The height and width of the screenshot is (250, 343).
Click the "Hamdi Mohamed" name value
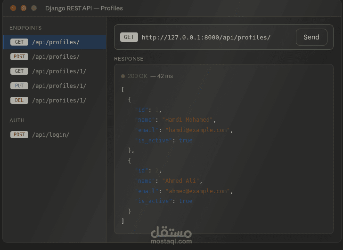[x=188, y=120]
